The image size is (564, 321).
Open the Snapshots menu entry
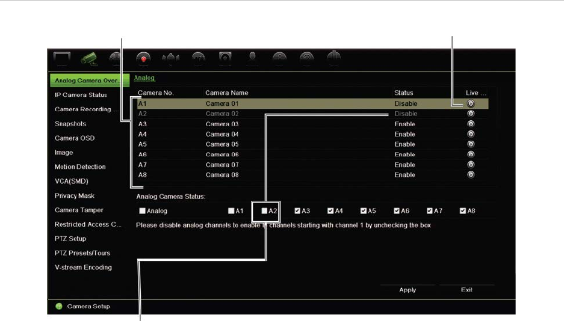point(70,123)
